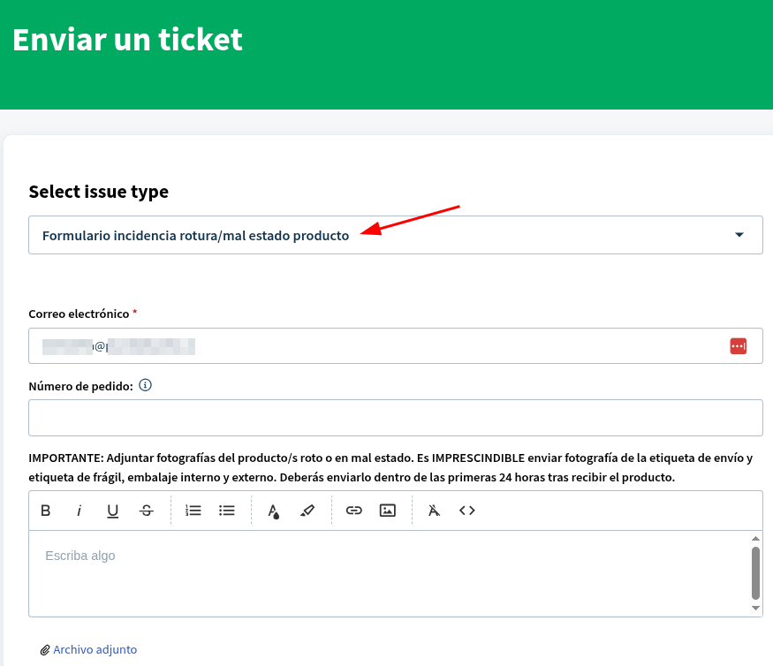Open the Select issue type dropdown
The height and width of the screenshot is (666, 773).
[x=396, y=235]
